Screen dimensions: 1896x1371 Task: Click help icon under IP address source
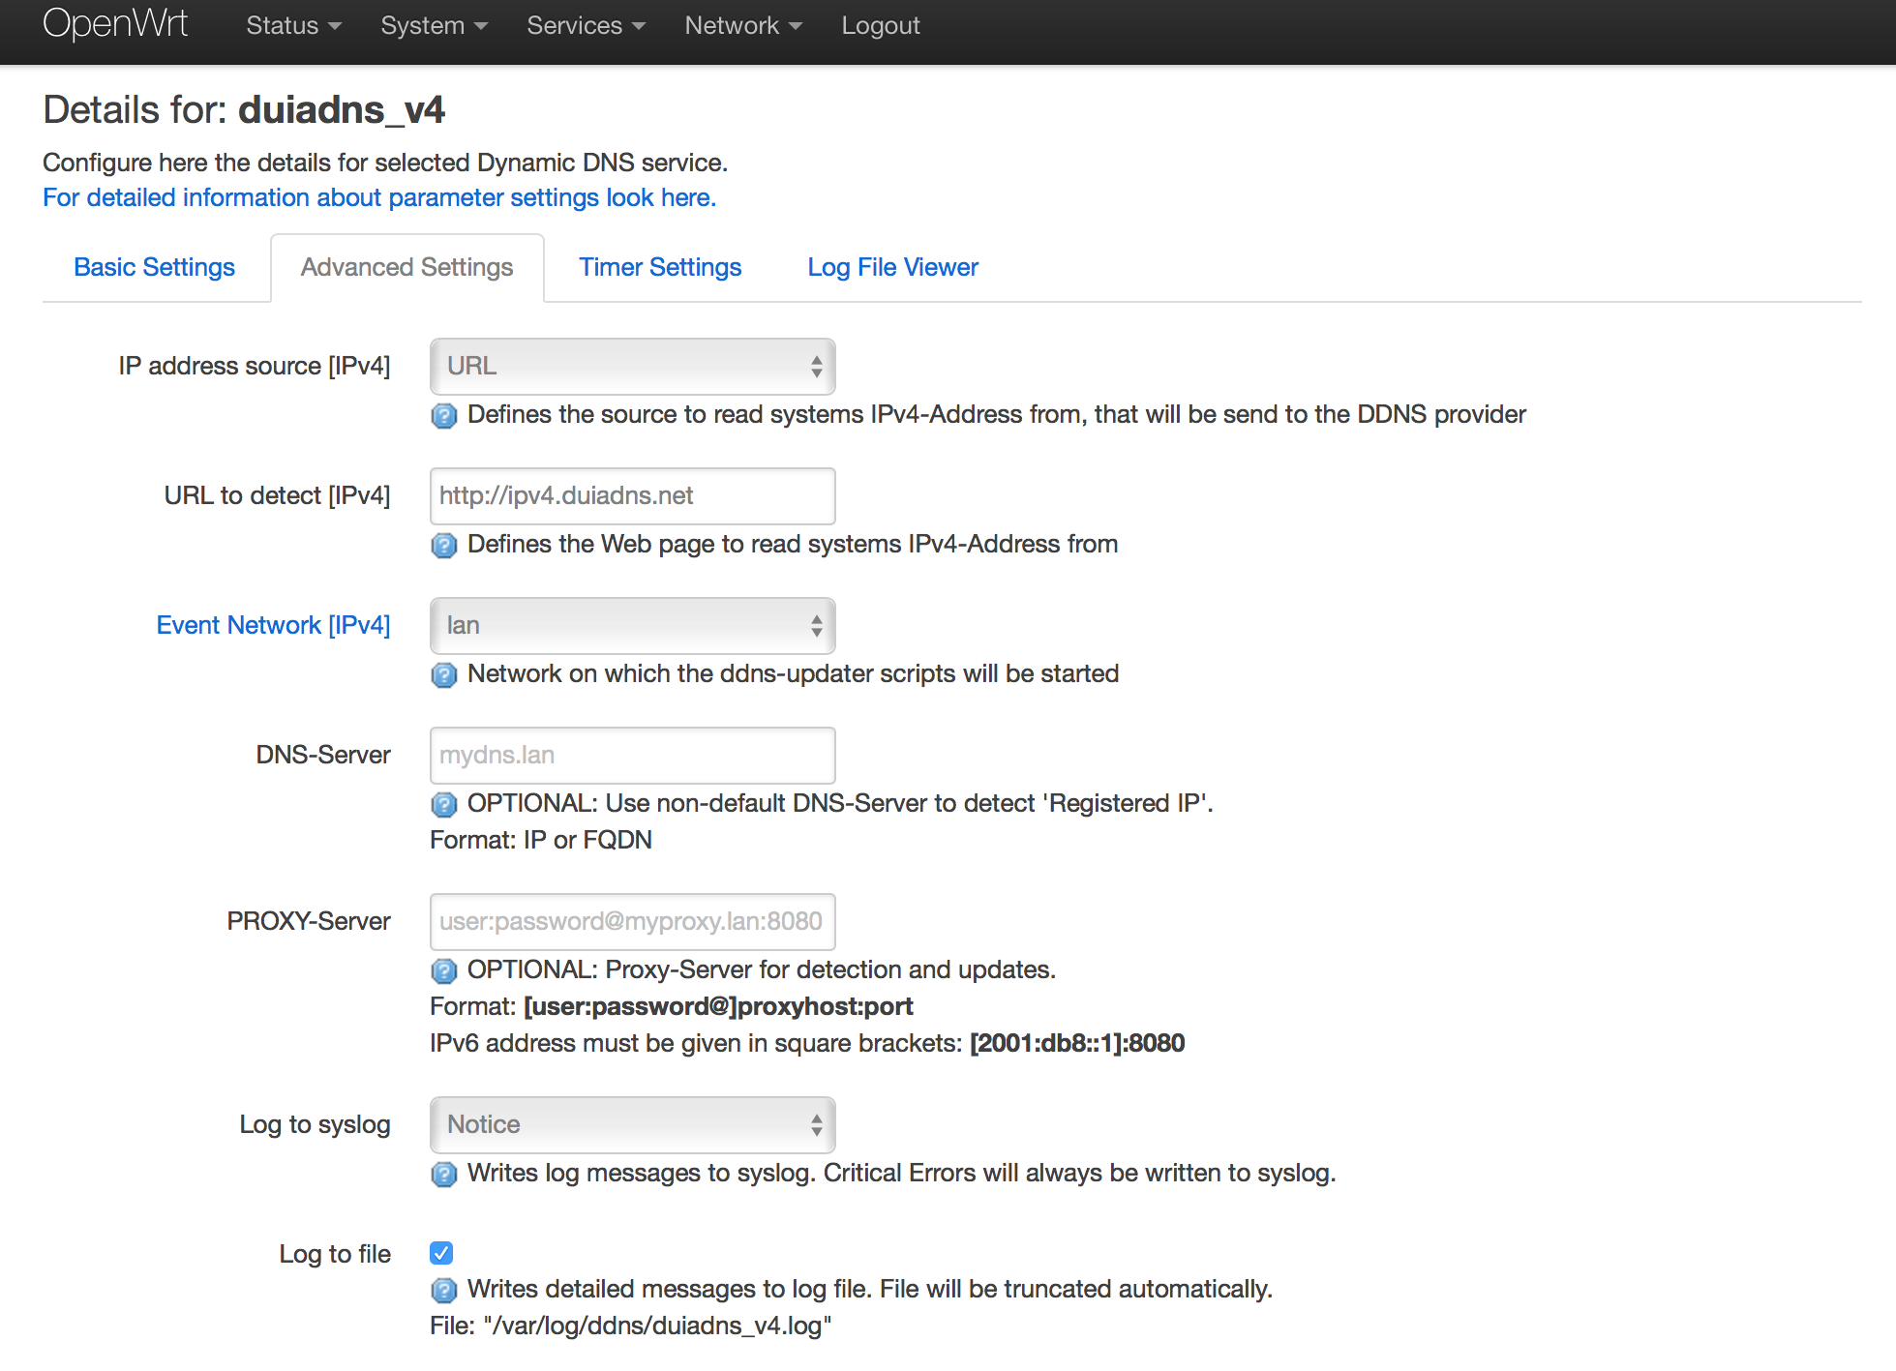444,416
